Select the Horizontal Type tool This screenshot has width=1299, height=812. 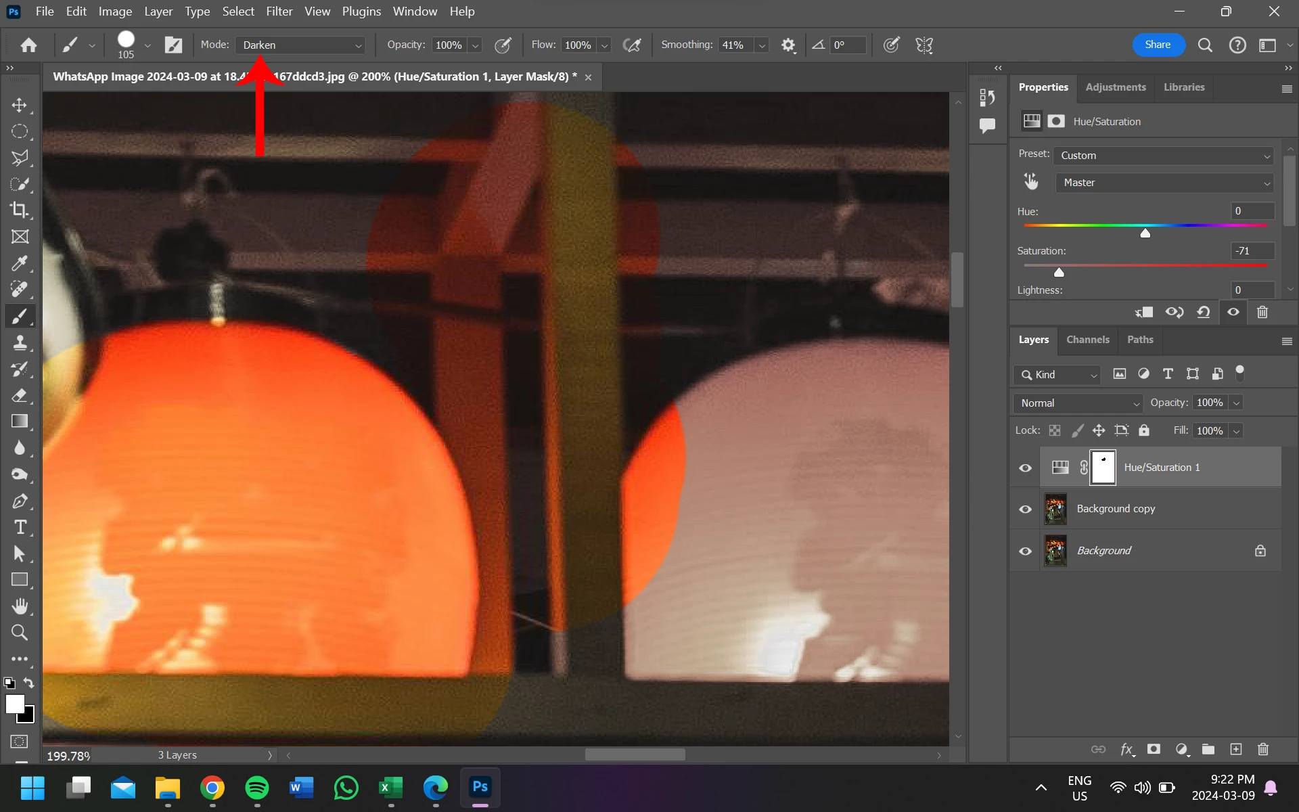click(19, 527)
